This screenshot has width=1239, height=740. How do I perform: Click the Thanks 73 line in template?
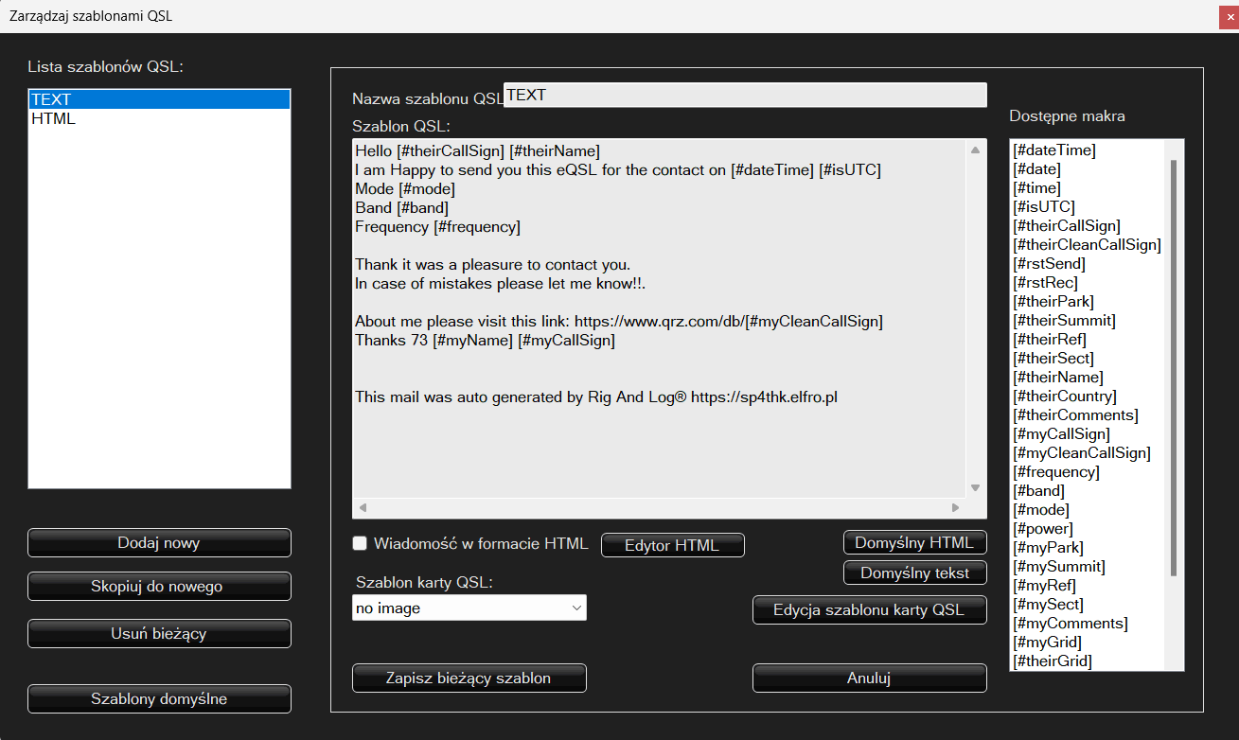pyautogui.click(x=485, y=341)
